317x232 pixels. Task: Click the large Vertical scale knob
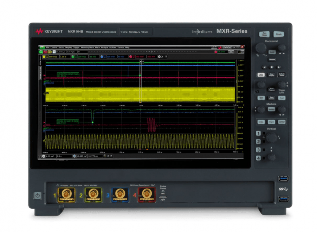click(272, 137)
